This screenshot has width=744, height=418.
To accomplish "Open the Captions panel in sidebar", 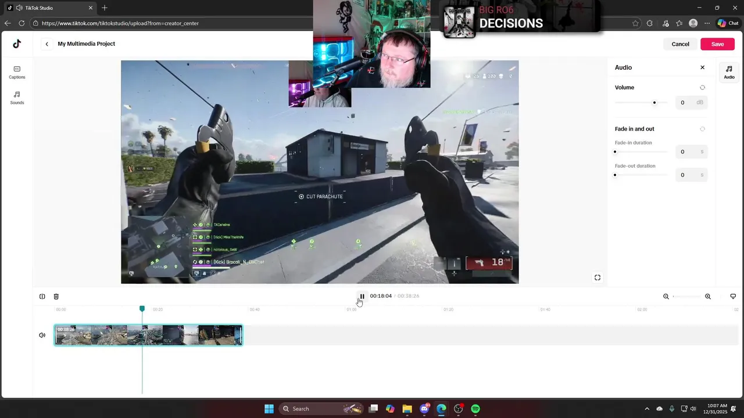I will tap(17, 72).
